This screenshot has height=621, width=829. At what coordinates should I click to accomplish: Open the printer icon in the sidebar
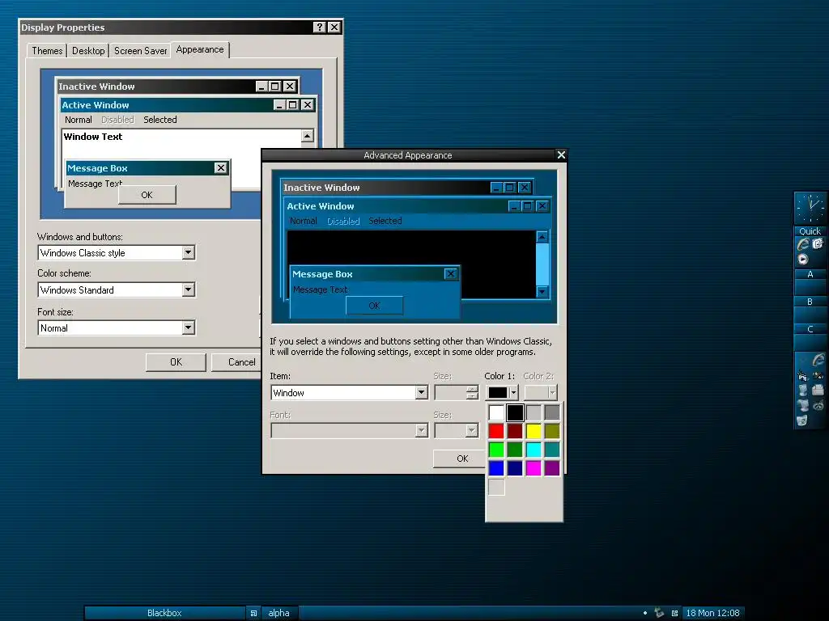click(x=818, y=390)
